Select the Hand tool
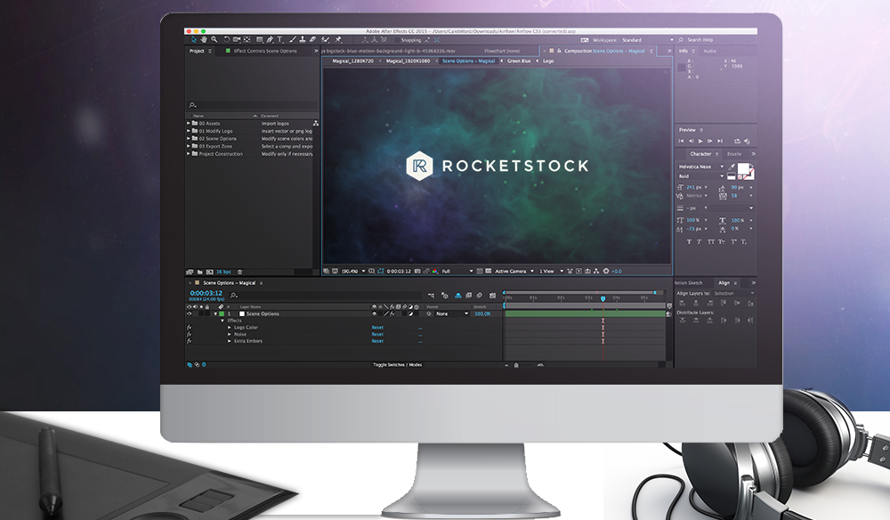 click(x=204, y=40)
